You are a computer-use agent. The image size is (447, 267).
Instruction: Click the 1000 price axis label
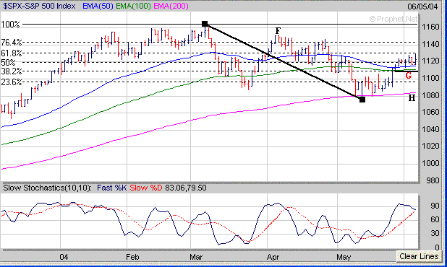pos(430,164)
